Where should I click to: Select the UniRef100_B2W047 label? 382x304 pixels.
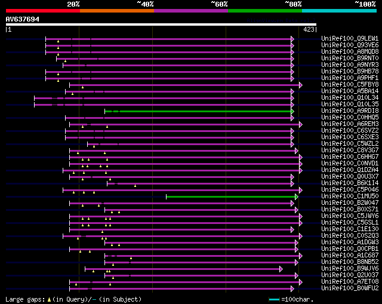[x=350, y=203]
